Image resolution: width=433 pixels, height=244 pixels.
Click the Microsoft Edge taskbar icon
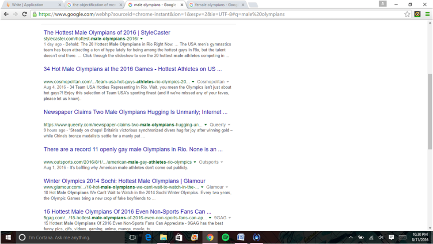(x=148, y=237)
